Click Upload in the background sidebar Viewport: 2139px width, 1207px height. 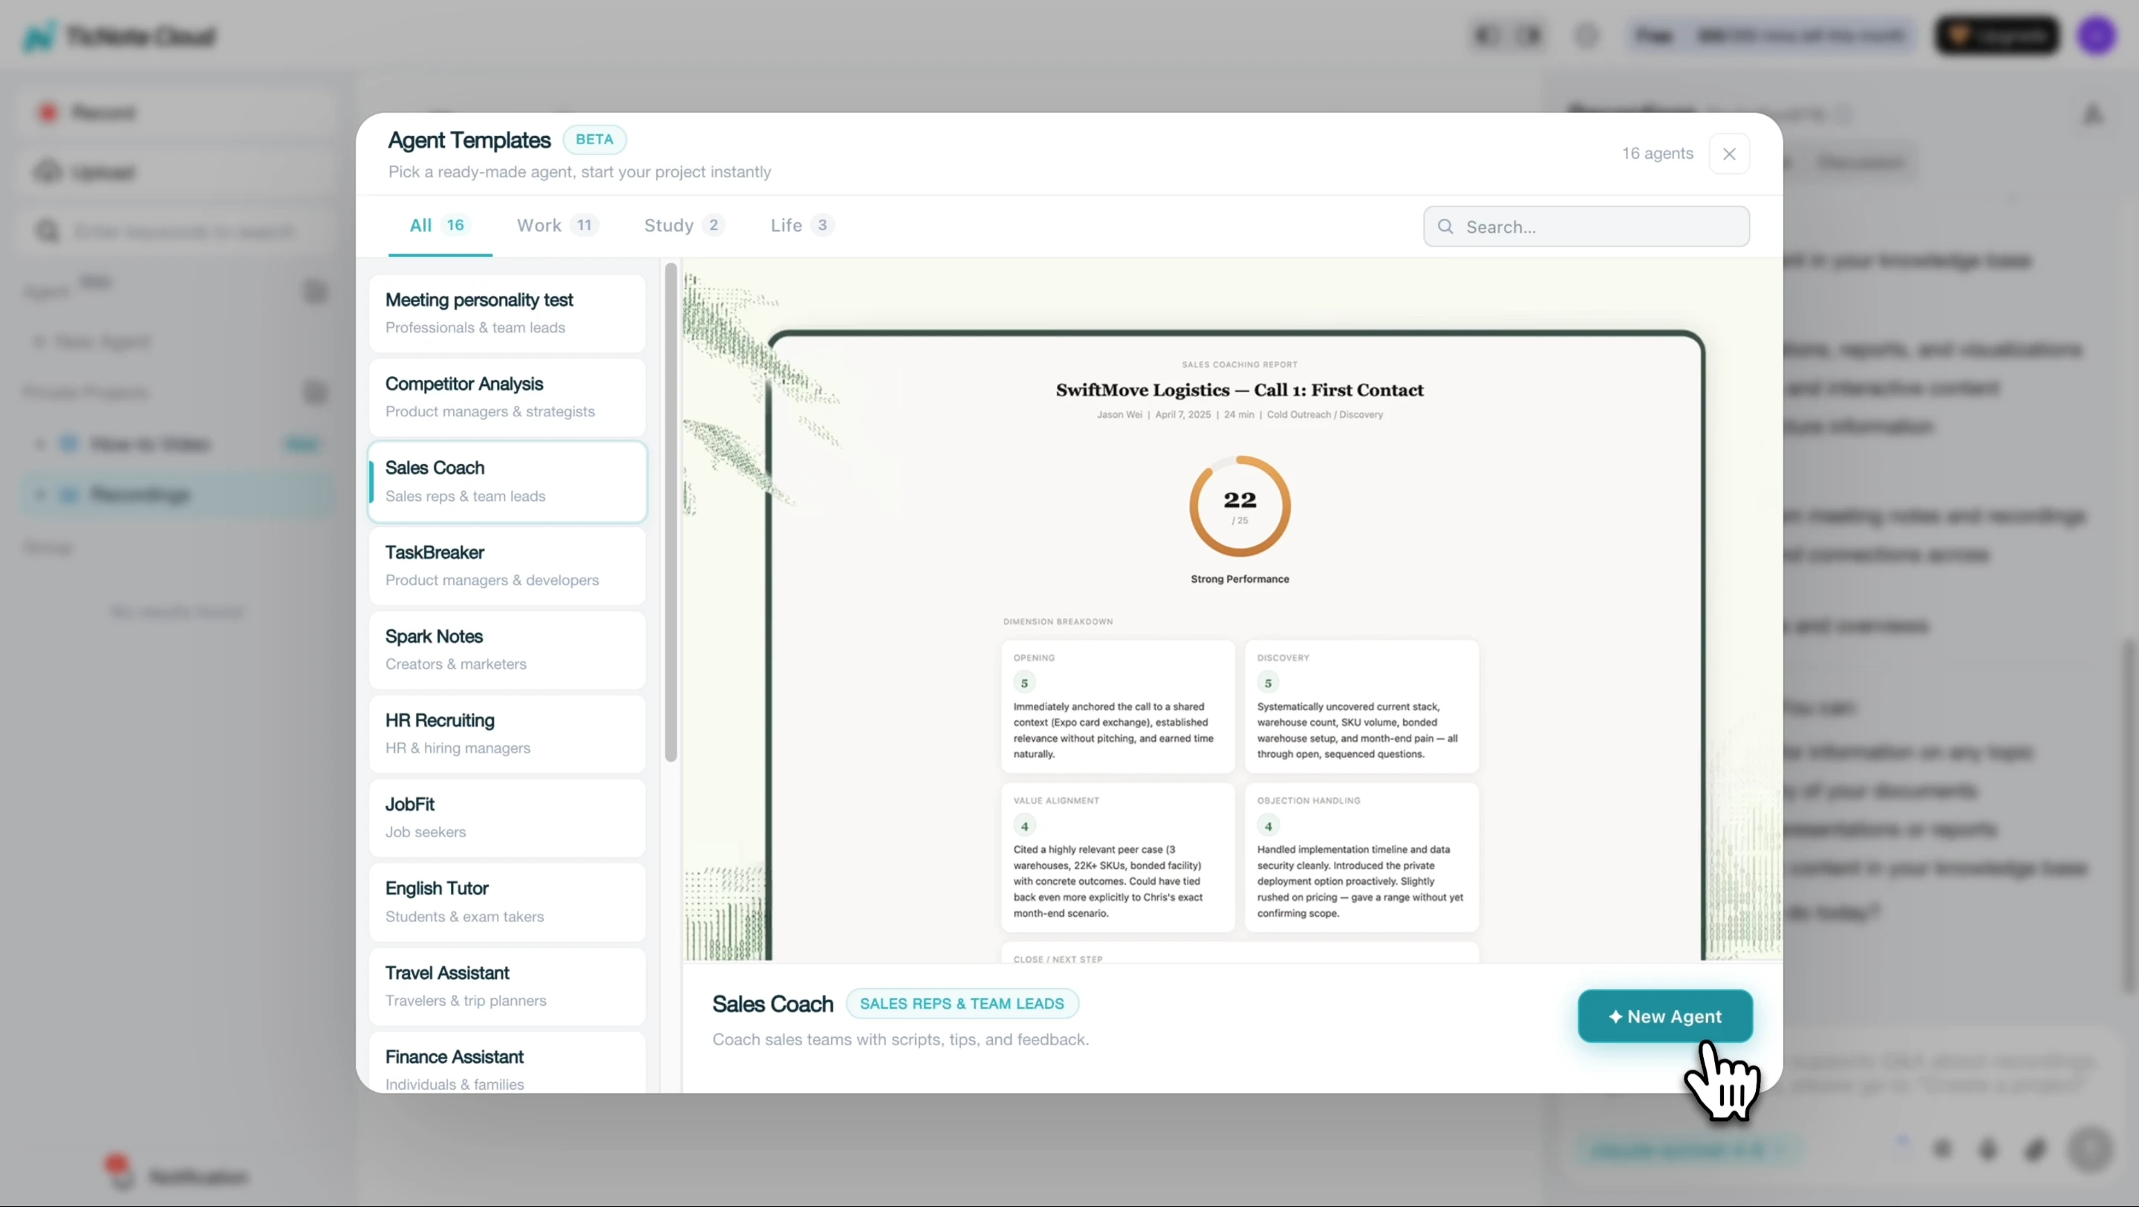(x=176, y=171)
